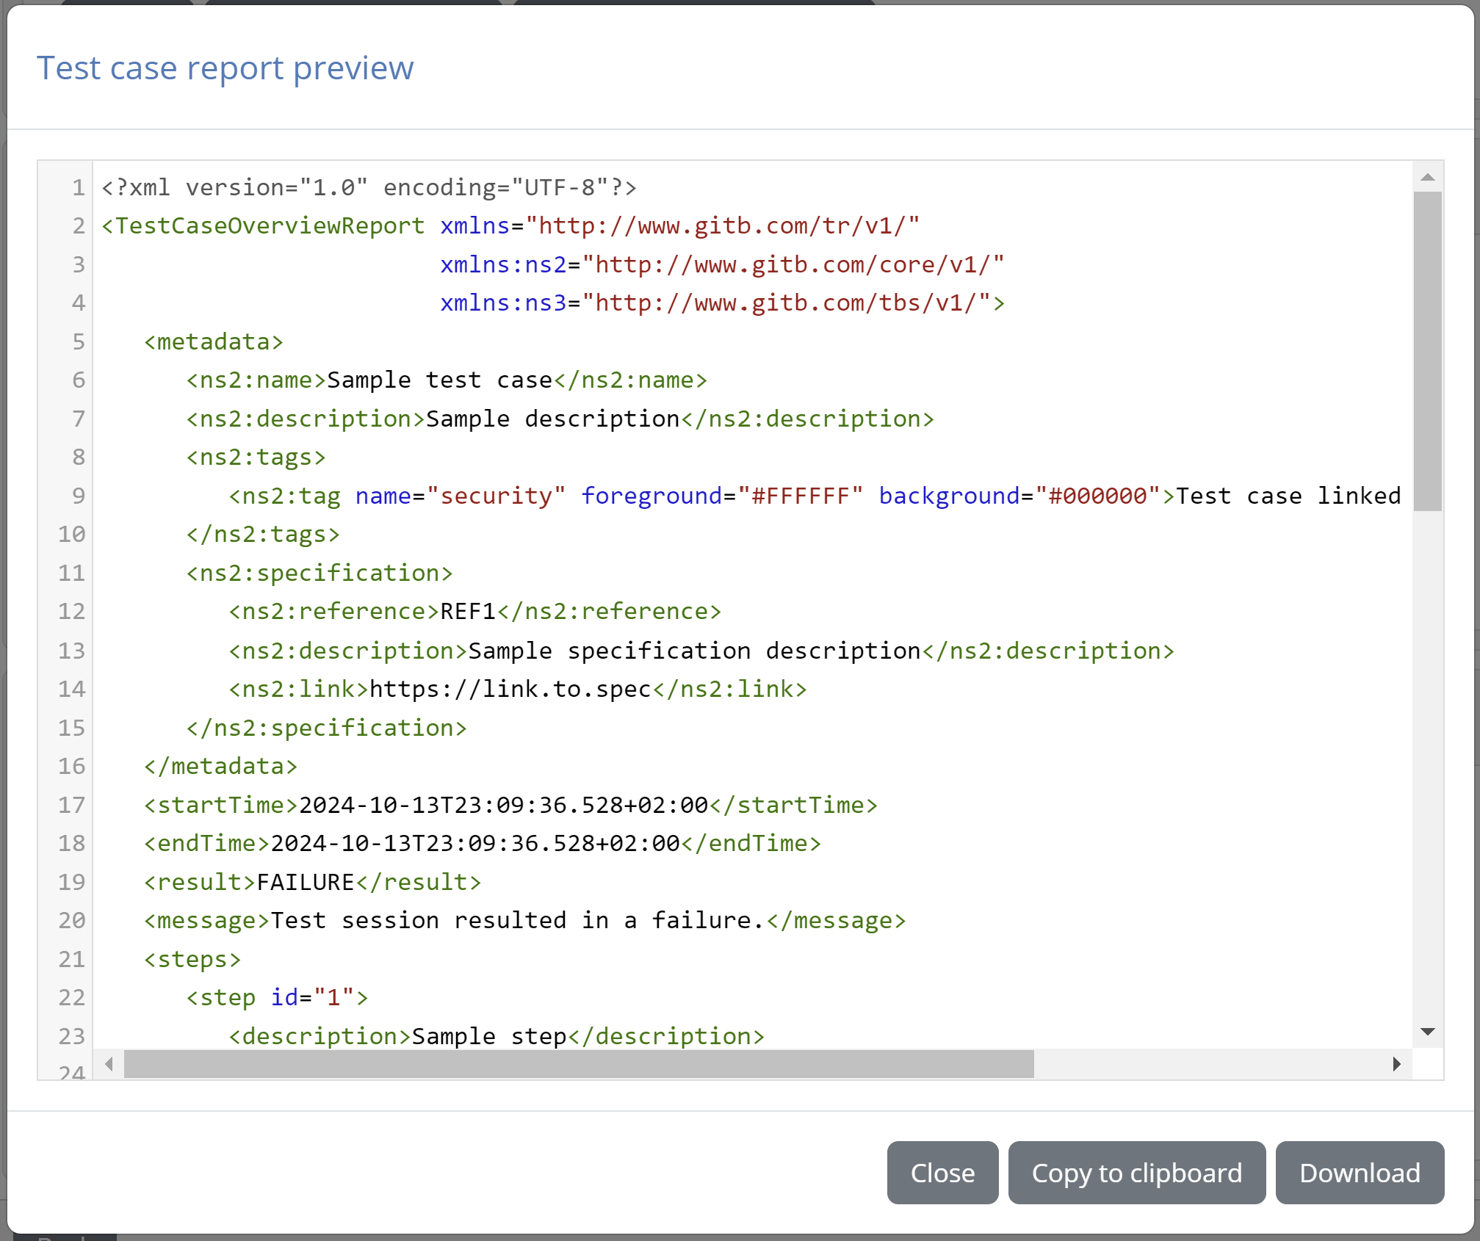Image resolution: width=1480 pixels, height=1241 pixels.
Task: Click the vertical scrollbar down arrow
Action: 1428,1032
